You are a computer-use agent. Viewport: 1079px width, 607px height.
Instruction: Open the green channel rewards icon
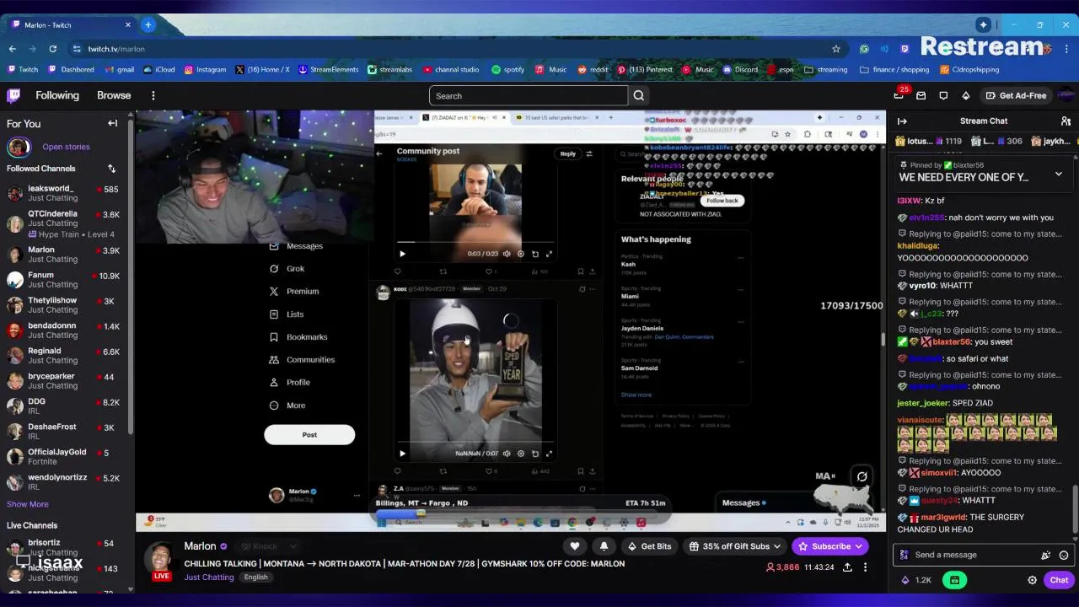pyautogui.click(x=954, y=580)
